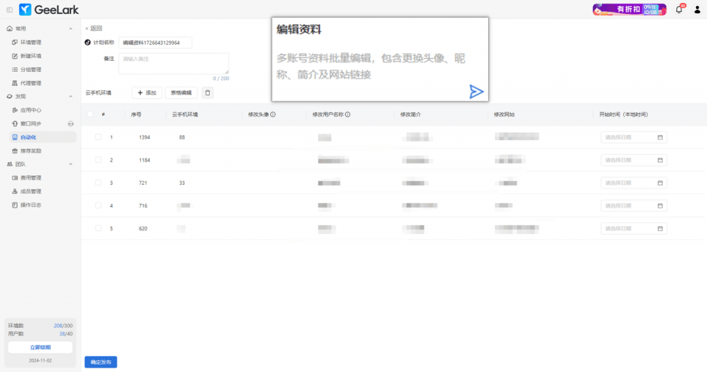Open the user account profile icon
This screenshot has width=707, height=372.
697,10
